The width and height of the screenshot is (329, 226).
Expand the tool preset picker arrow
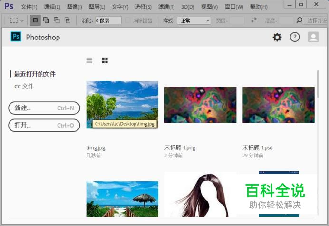(x=22, y=21)
